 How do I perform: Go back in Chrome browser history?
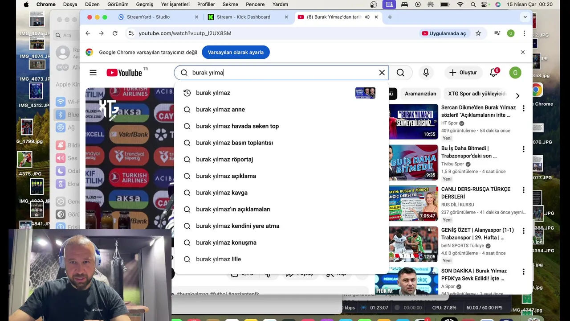[88, 33]
